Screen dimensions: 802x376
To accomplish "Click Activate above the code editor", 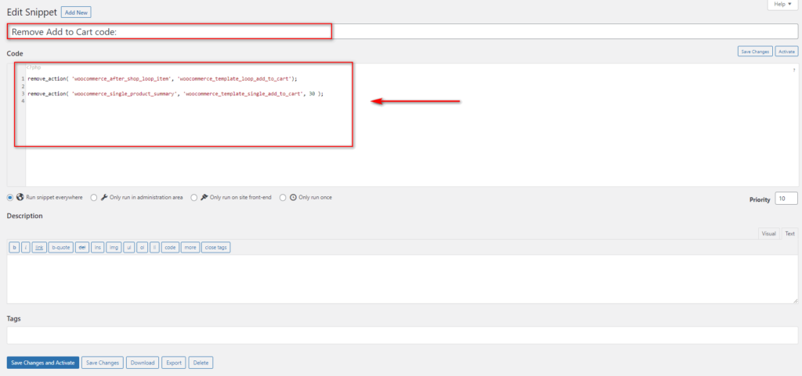I will 786,52.
